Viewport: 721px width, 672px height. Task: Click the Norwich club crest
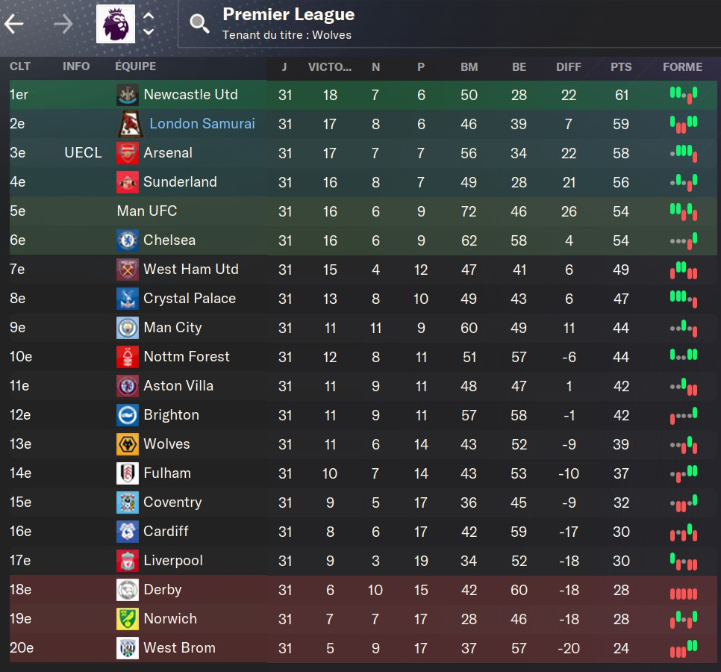(x=128, y=619)
